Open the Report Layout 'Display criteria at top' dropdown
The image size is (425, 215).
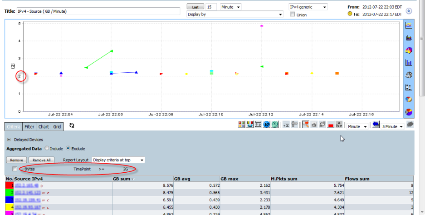tap(118, 160)
